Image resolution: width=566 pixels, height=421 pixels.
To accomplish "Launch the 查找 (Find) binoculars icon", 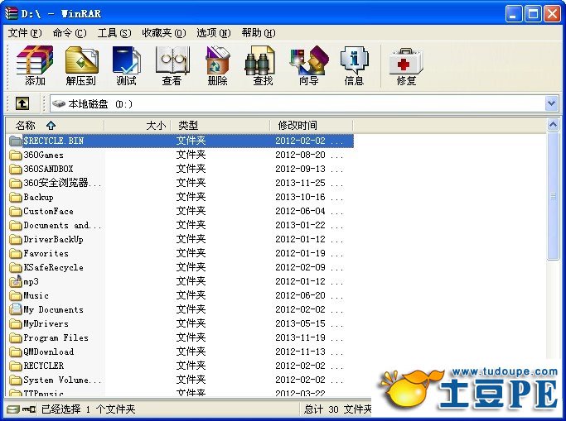I will point(263,65).
